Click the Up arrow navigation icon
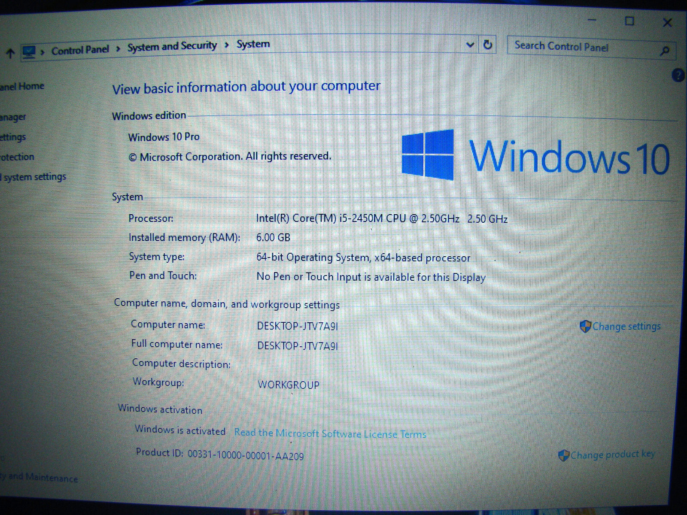Screen dimensions: 687x515 (10, 53)
